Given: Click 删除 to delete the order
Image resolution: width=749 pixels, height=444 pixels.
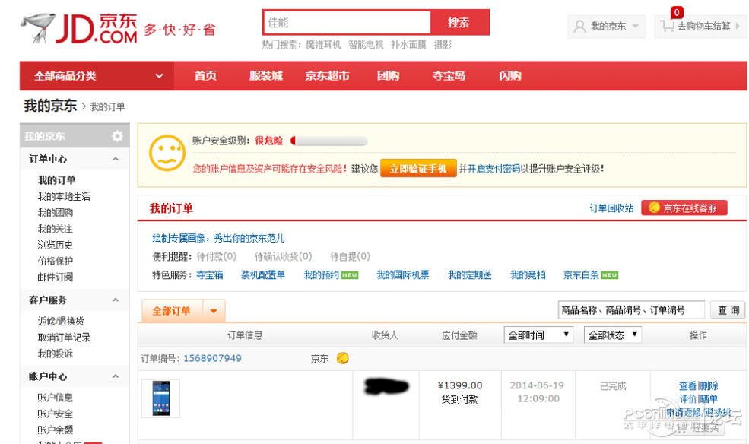Looking at the screenshot, I should 709,385.
